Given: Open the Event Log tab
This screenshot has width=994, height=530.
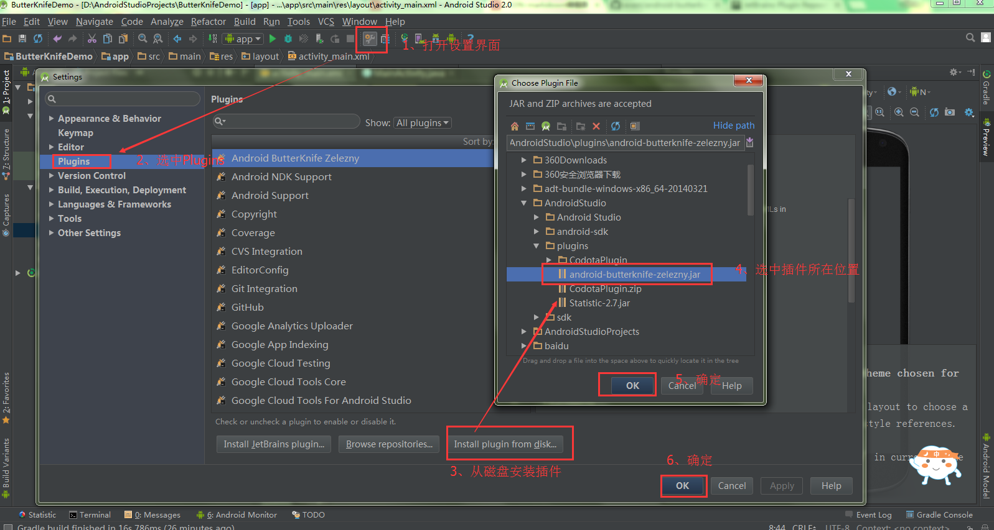Looking at the screenshot, I should click(868, 515).
